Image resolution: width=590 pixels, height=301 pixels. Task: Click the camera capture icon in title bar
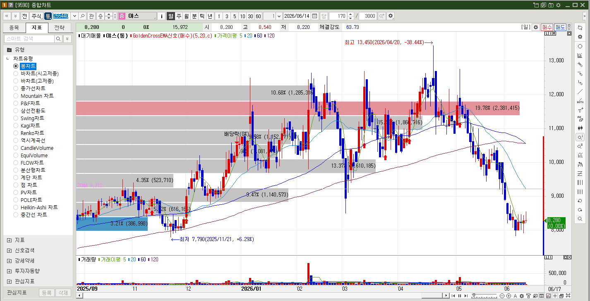tap(551, 5)
